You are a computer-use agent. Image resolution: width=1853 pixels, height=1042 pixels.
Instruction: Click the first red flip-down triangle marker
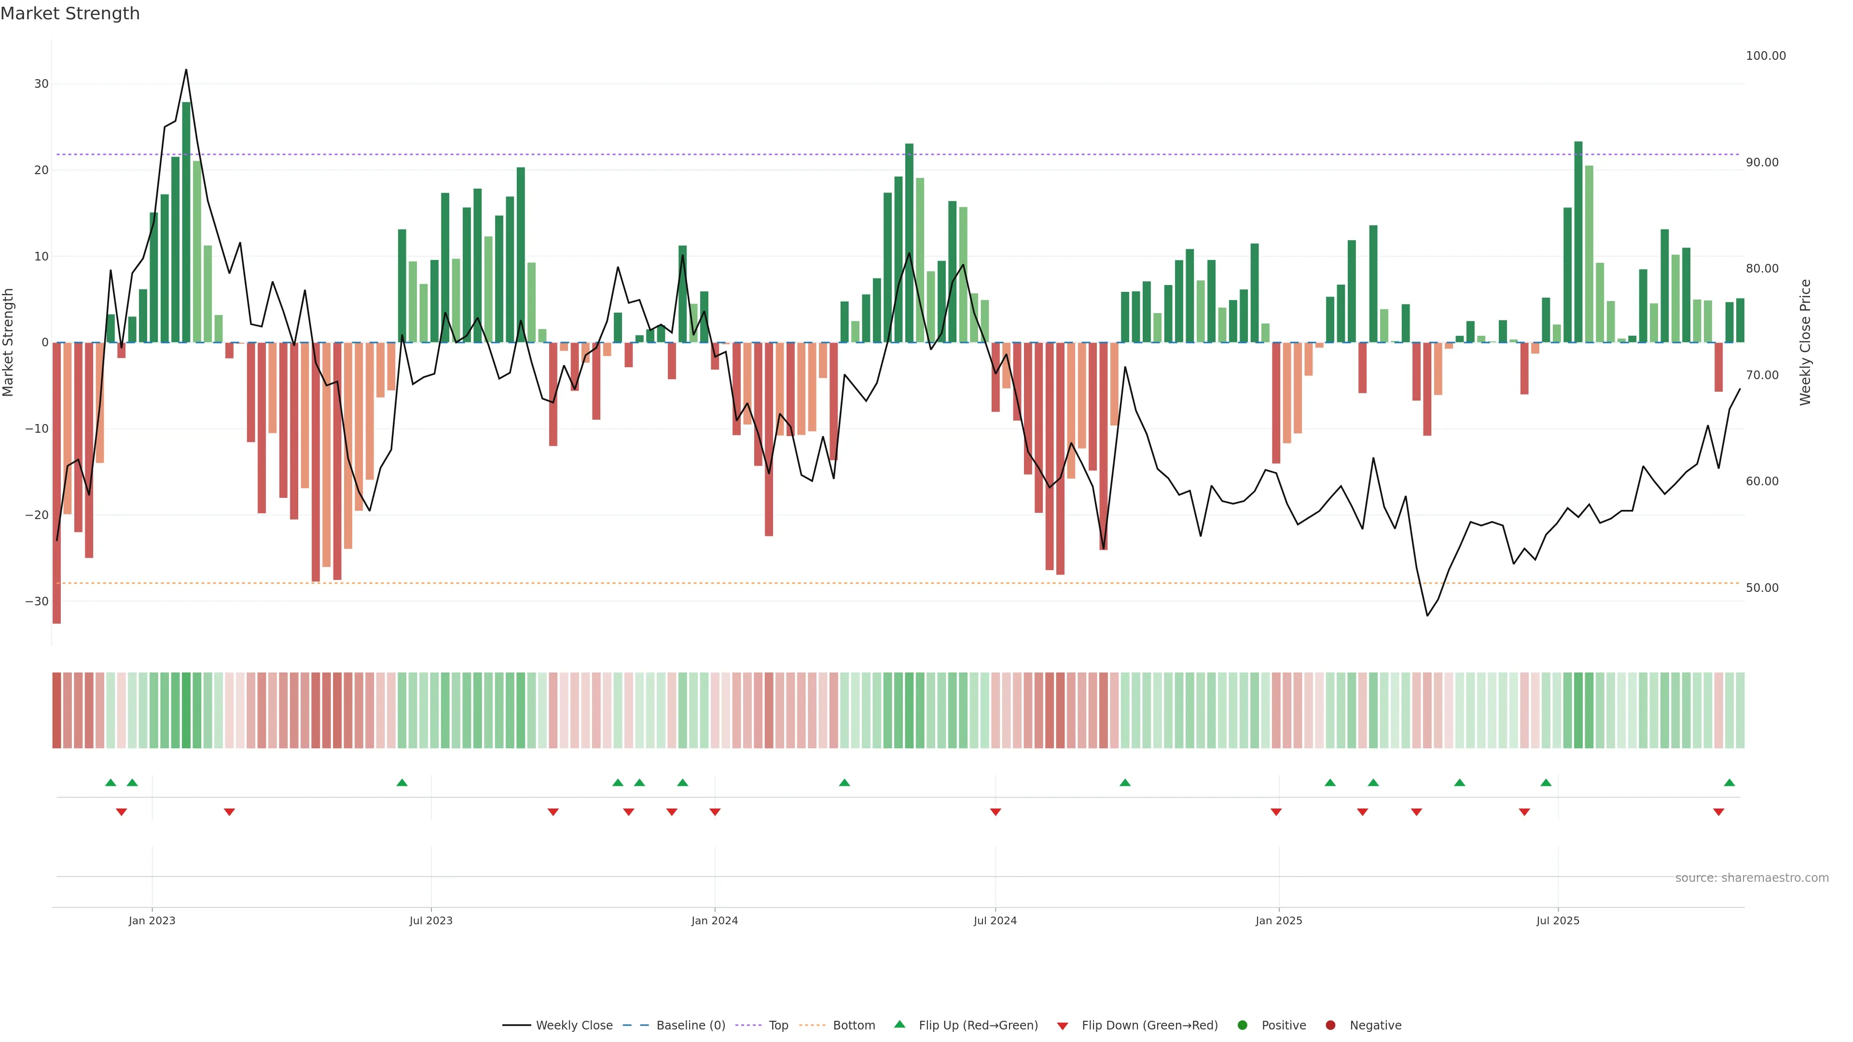point(122,812)
